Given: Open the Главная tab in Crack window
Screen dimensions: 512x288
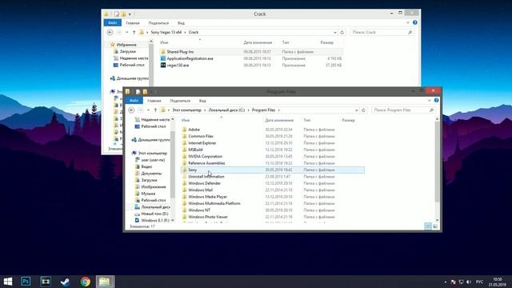Looking at the screenshot, I should [x=133, y=23].
